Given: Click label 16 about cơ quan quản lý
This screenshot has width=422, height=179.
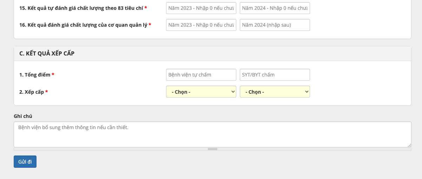Looking at the screenshot, I should pyautogui.click(x=83, y=25).
